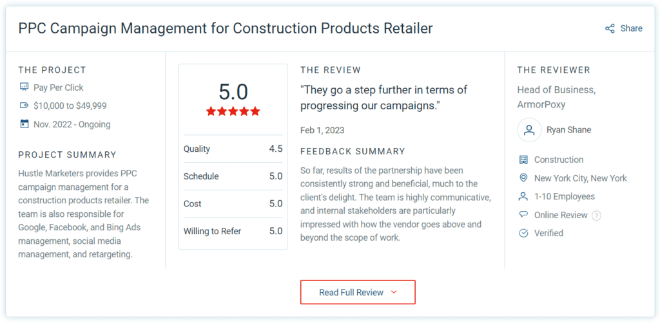
Task: Click the calendar icon beside Nov. 2022
Action: [24, 124]
